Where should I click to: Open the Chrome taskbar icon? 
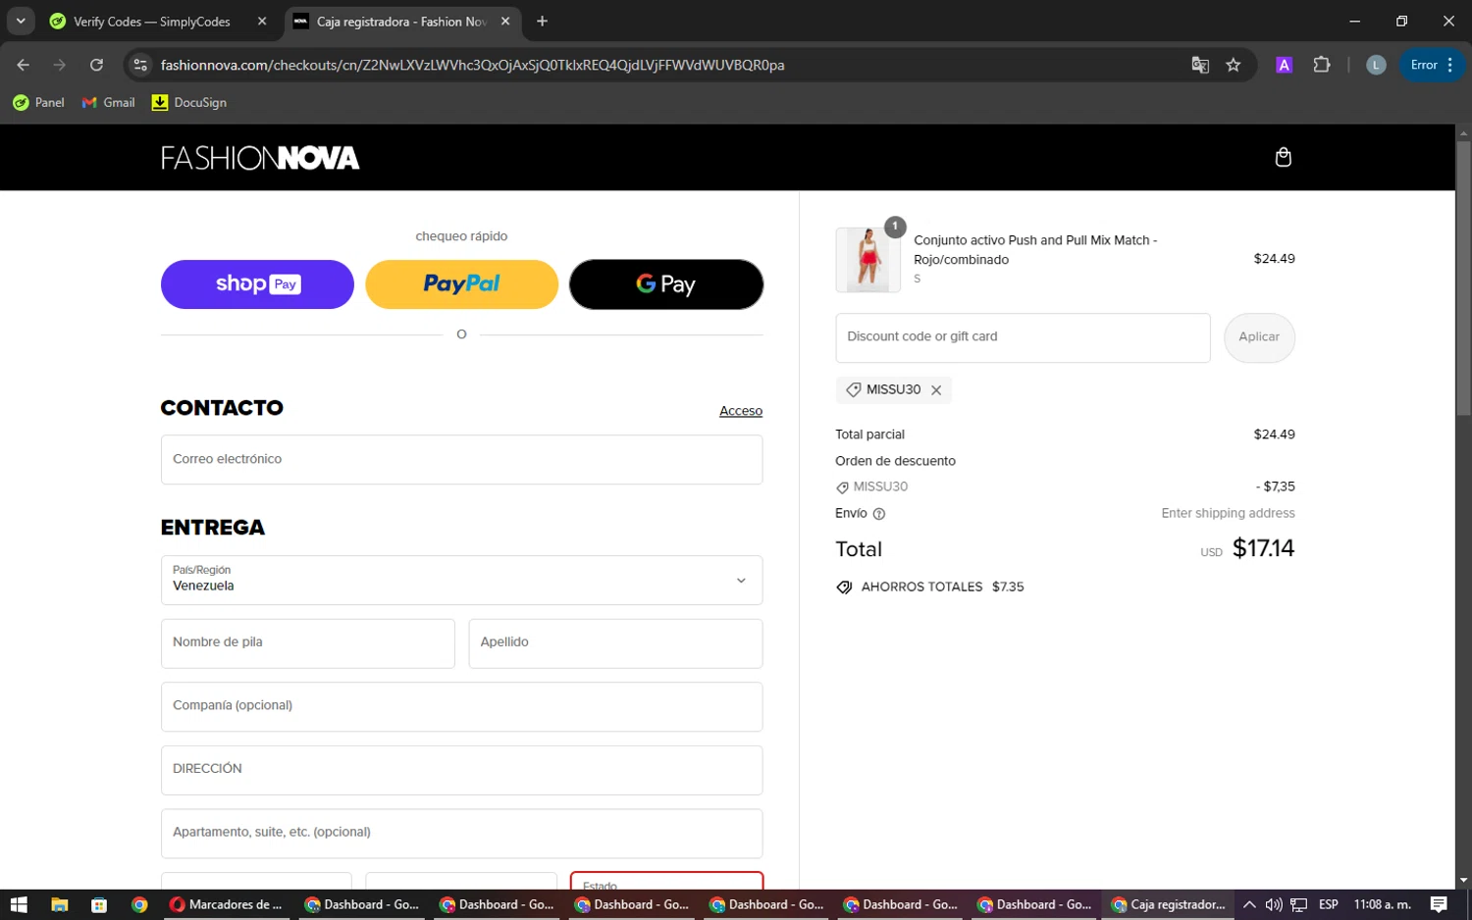(x=139, y=904)
